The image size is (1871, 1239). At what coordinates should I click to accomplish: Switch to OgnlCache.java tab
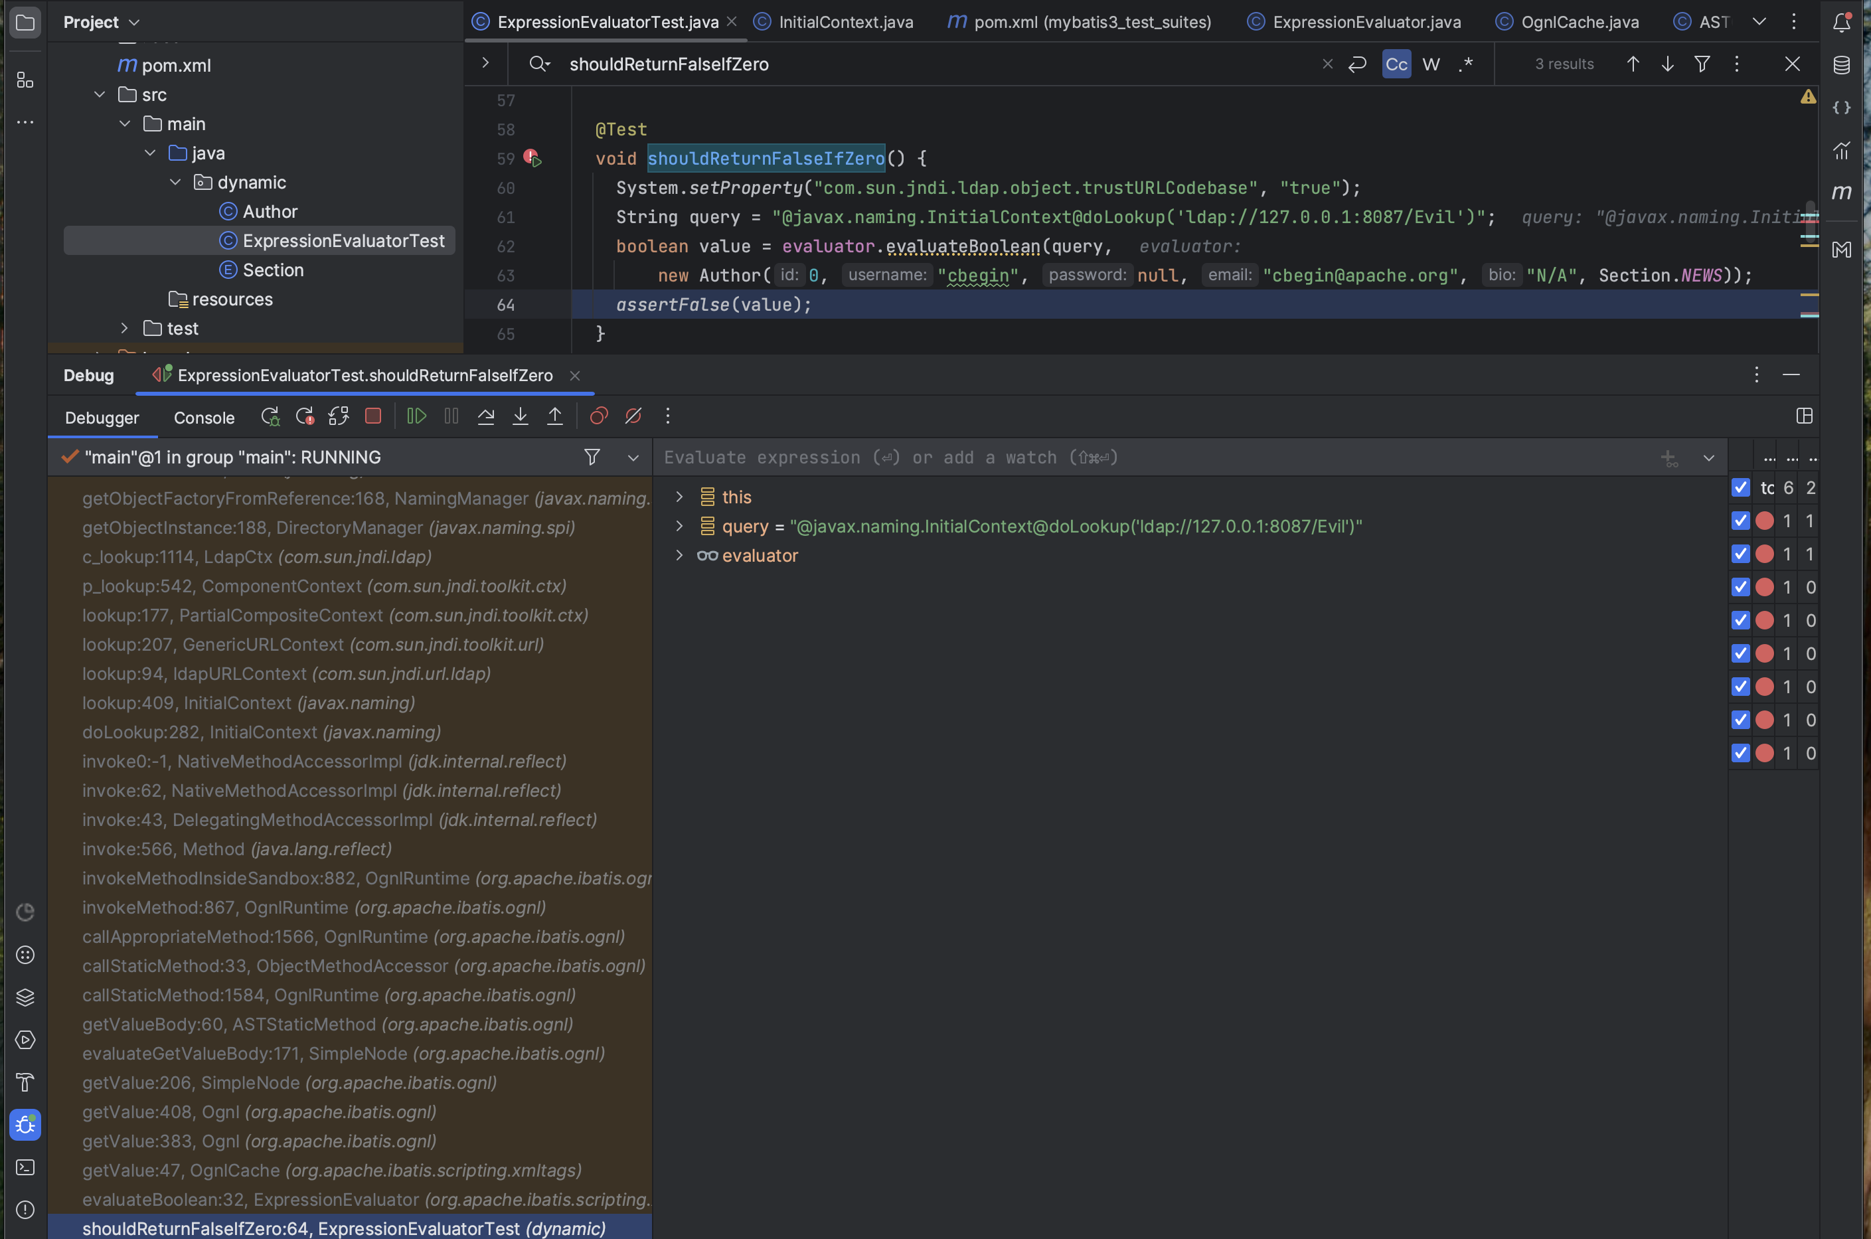pyautogui.click(x=1568, y=22)
